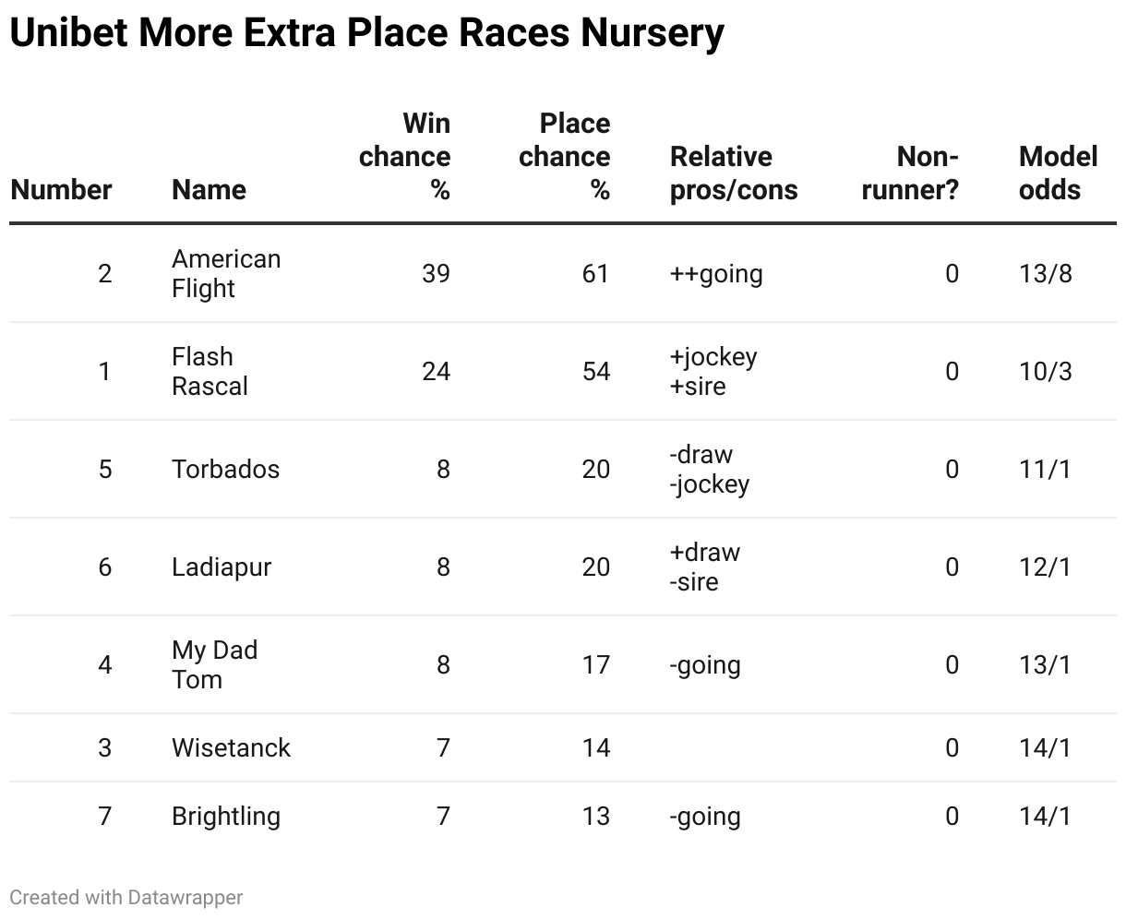Image resolution: width=1126 pixels, height=919 pixels.
Task: Click the Ladiapur horse name
Action: coord(222,567)
